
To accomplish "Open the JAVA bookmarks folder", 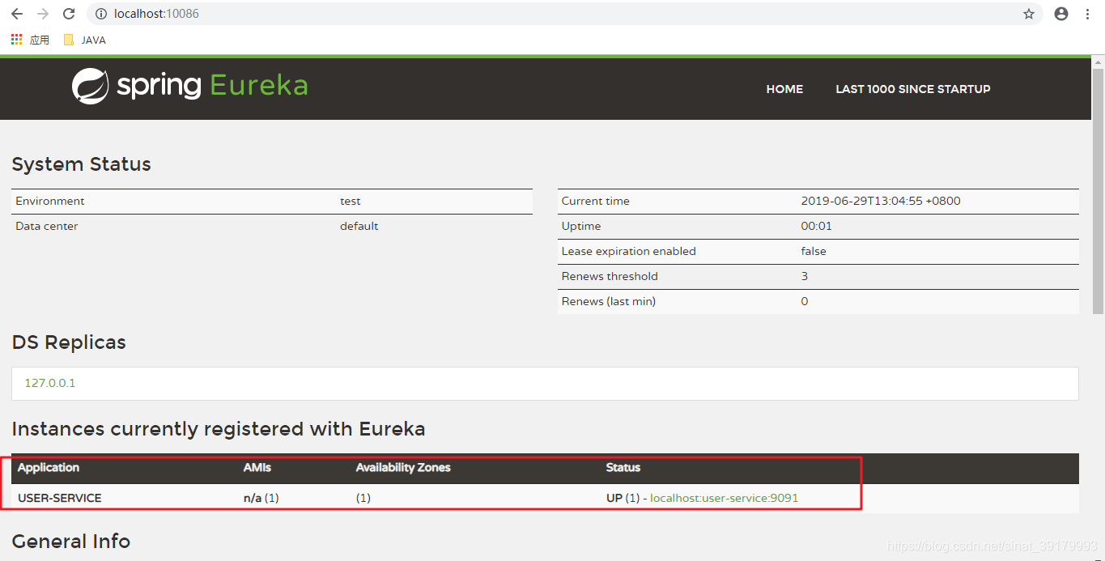I will point(85,40).
